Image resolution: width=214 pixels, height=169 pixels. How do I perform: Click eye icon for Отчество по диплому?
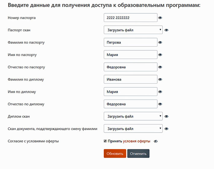click(x=160, y=104)
